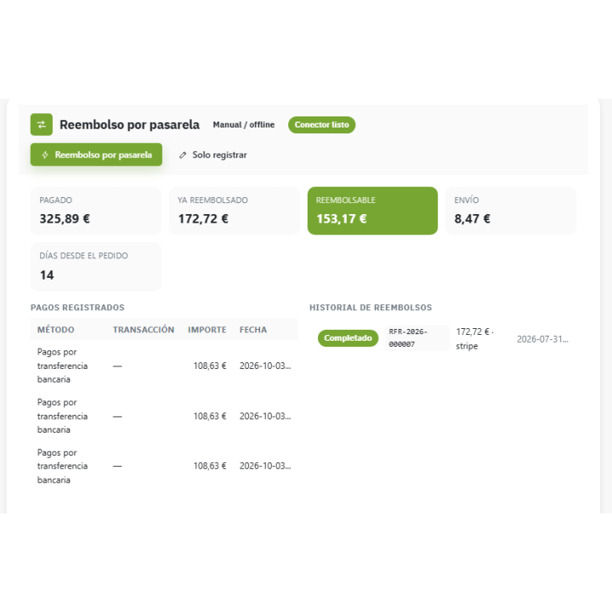Click the 'Completado' refund status badge
Screen dimensions: 612x612
pos(348,338)
